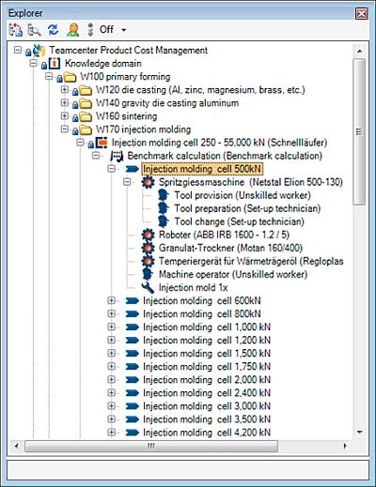The height and width of the screenshot is (487, 376).
Task: Click the traffic light icon beside Off
Action: pyautogui.click(x=90, y=30)
